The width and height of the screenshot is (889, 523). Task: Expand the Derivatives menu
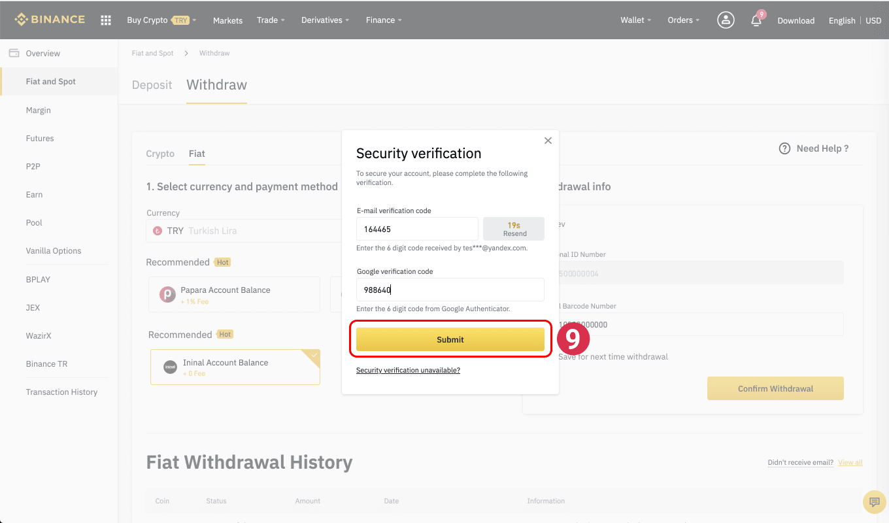325,20
